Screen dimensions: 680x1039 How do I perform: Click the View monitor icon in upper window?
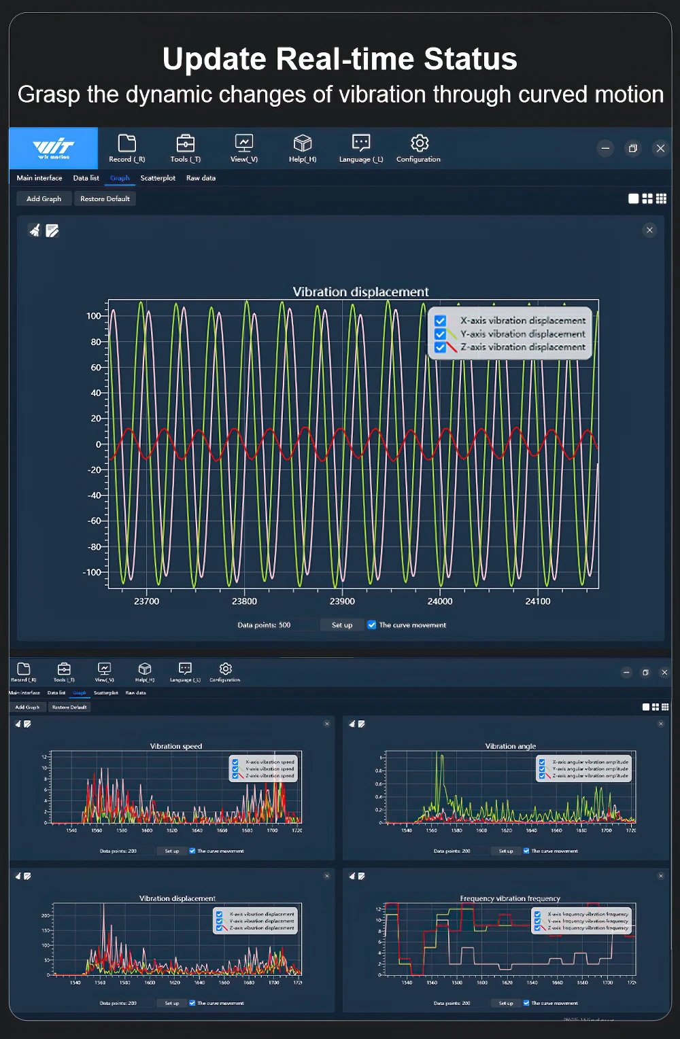(x=243, y=148)
